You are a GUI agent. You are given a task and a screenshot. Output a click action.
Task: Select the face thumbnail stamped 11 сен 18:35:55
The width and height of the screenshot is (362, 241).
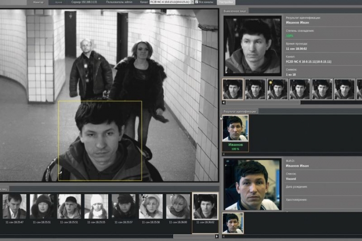[96, 207]
